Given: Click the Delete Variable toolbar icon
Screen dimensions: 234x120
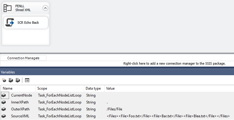Looking at the screenshot, I should (x=18, y=80).
